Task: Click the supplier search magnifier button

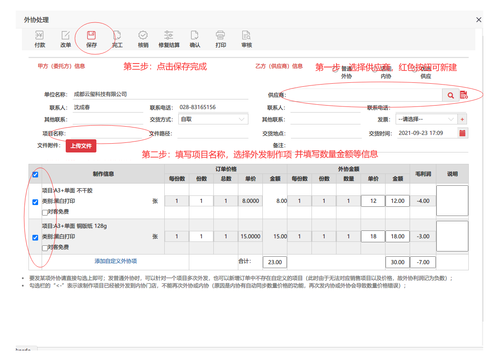Action: [450, 95]
